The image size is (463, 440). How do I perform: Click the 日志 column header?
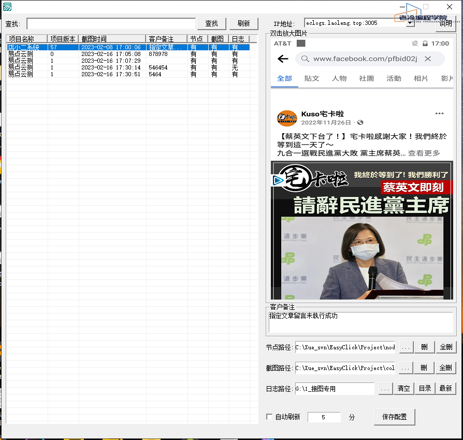(x=239, y=39)
